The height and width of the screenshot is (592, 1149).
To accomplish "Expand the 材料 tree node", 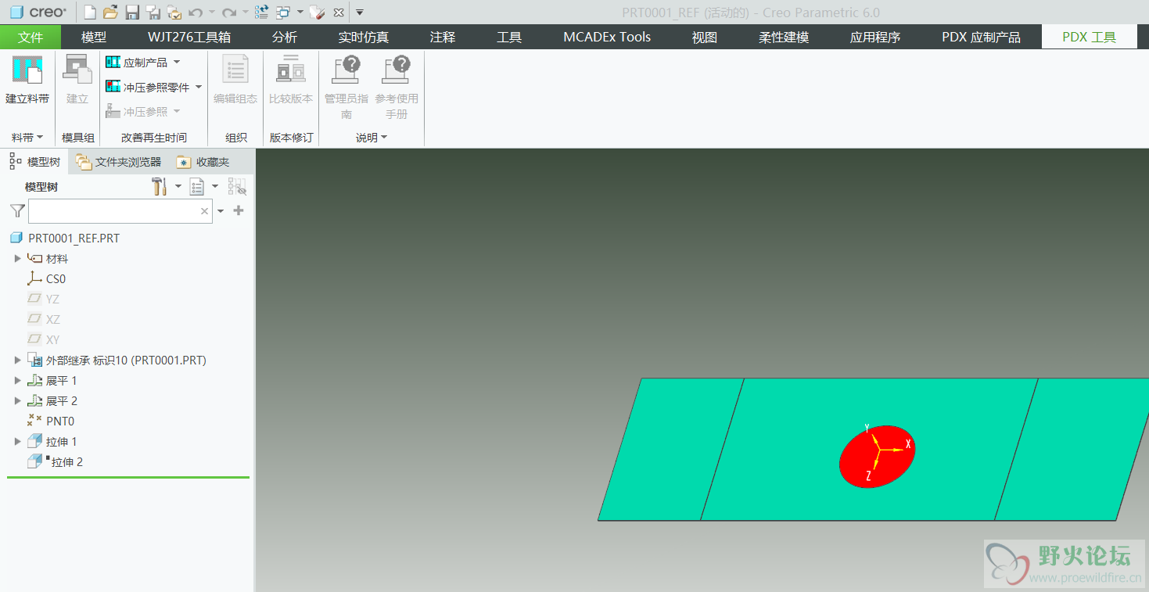I will (x=17, y=259).
